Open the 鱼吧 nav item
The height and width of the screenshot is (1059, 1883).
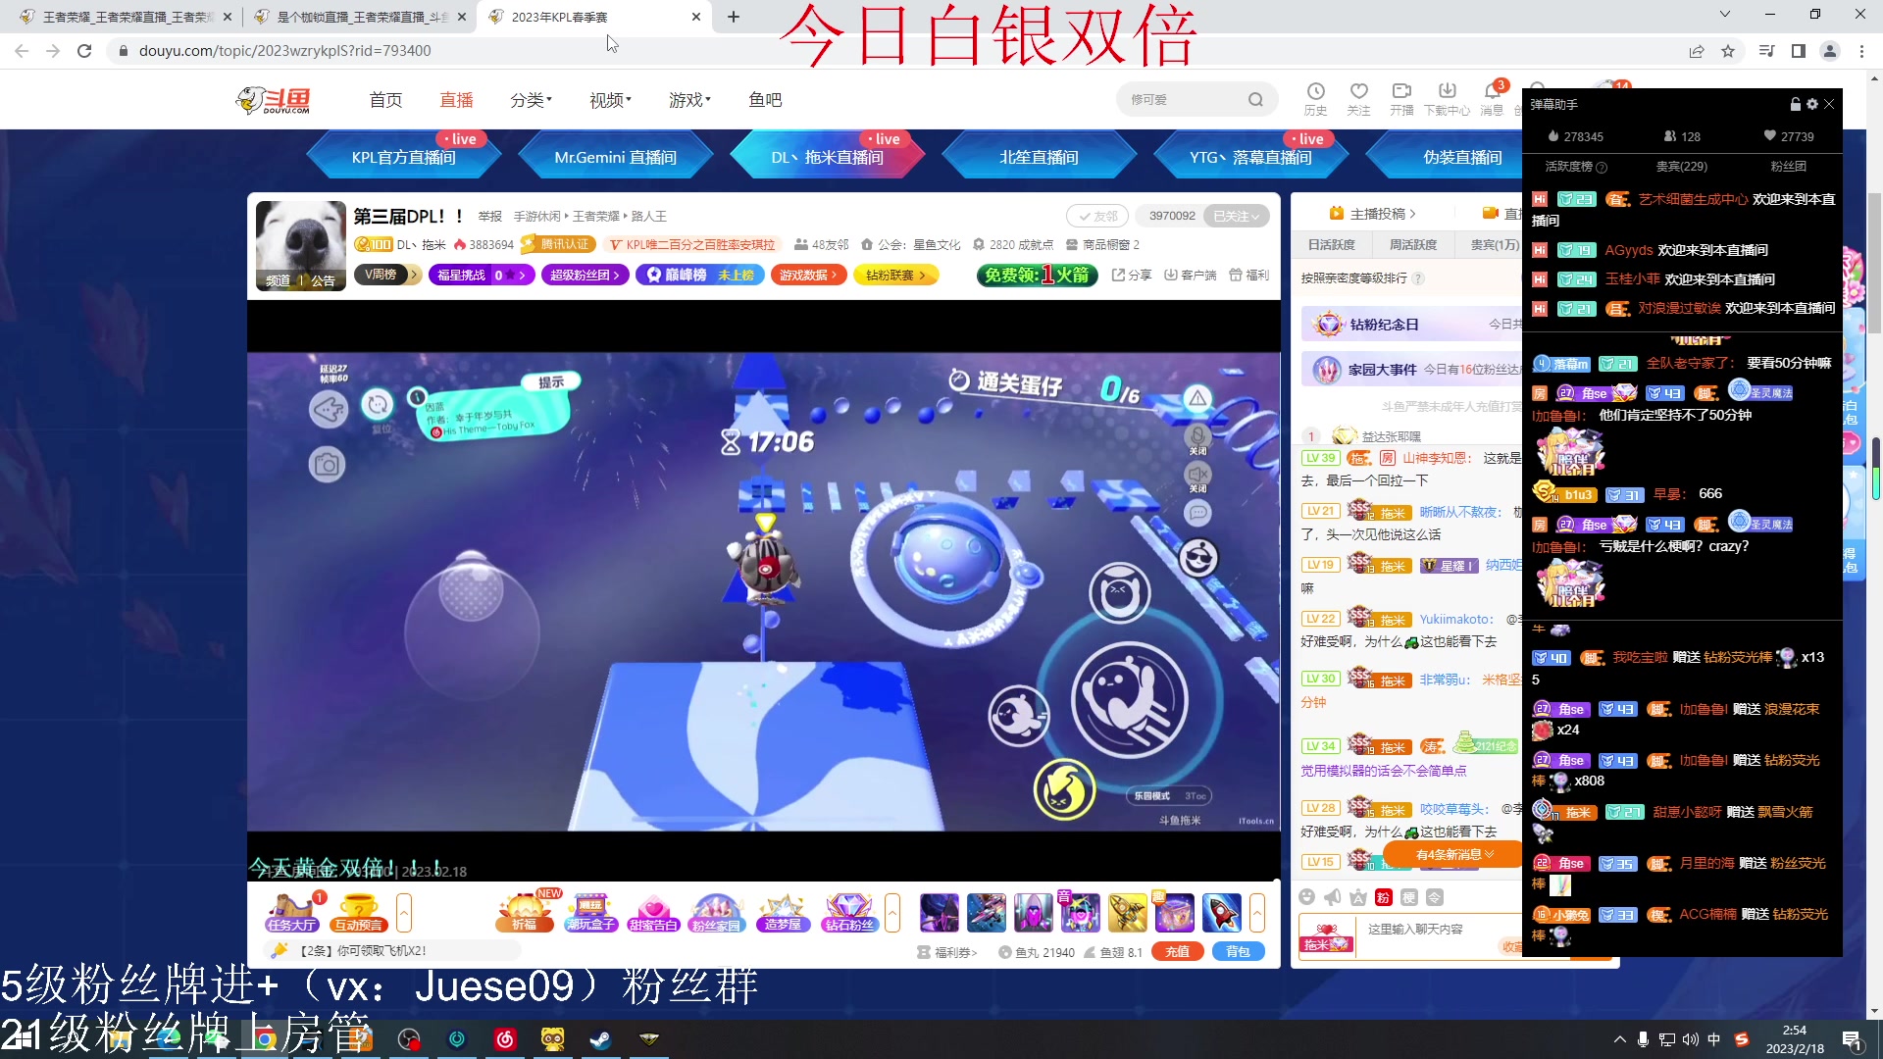(x=765, y=100)
